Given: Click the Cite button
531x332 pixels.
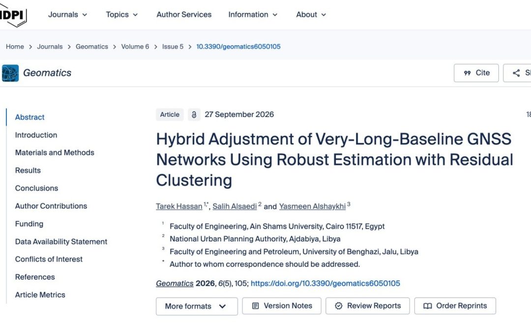Looking at the screenshot, I should (476, 73).
